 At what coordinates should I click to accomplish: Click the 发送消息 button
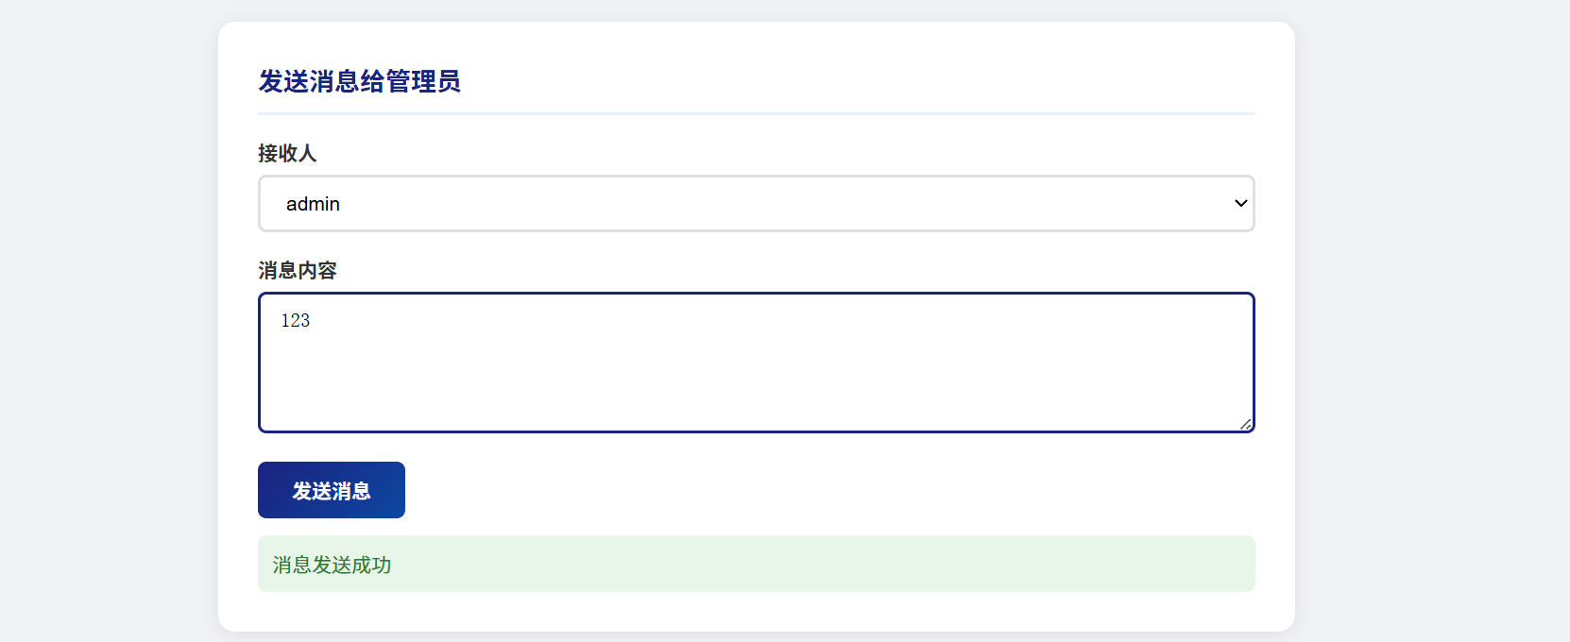coord(332,490)
